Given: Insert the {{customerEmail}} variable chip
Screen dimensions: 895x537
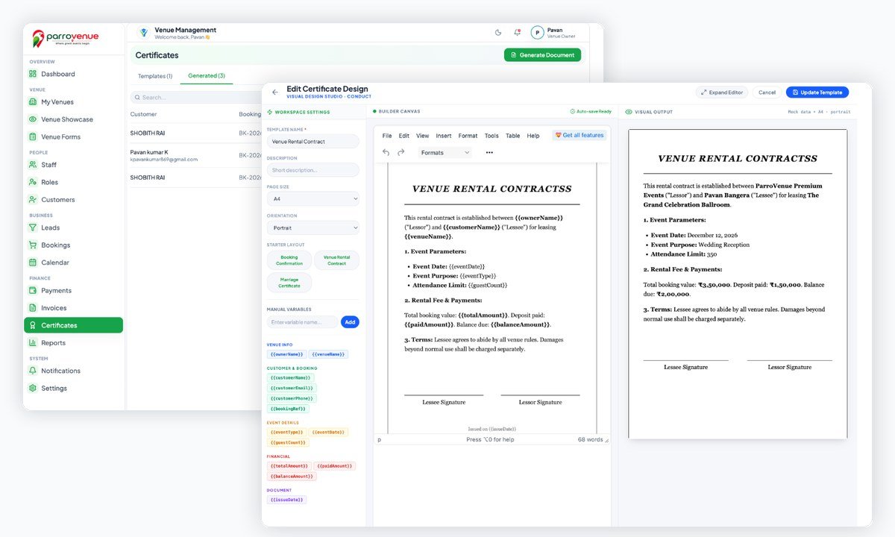Looking at the screenshot, I should 292,388.
